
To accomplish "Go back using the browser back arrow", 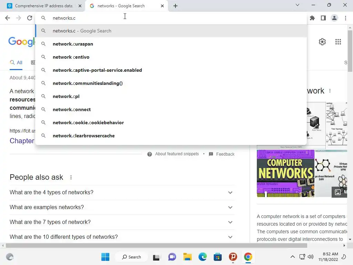I will 8,18.
